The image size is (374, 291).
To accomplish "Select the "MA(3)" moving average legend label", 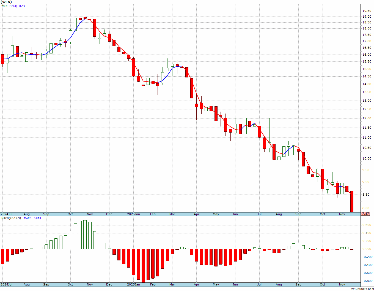I will (13, 6).
